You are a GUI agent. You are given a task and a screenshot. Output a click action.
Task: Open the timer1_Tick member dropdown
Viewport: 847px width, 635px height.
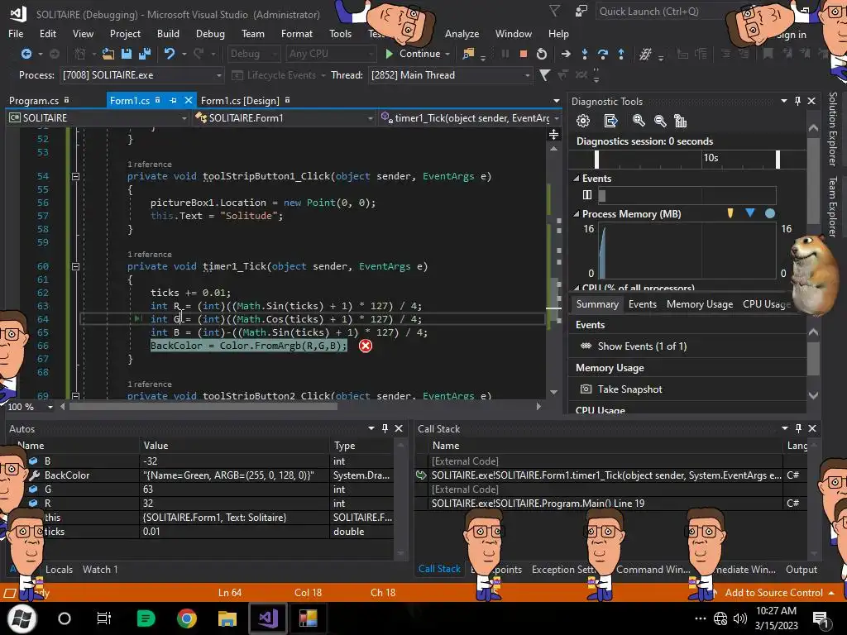coord(470,117)
